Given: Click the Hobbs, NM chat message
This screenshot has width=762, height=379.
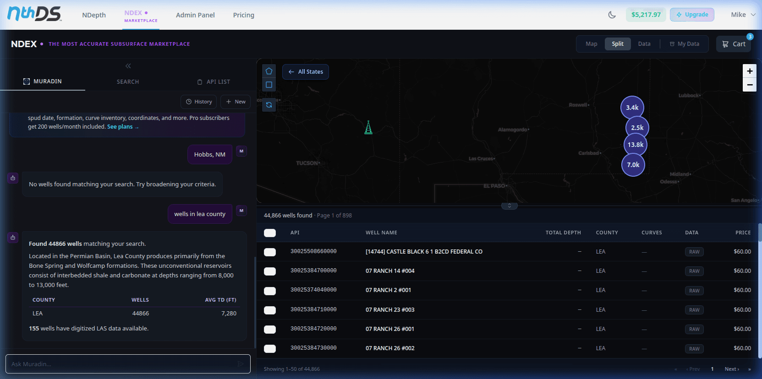Looking at the screenshot, I should click(x=210, y=154).
